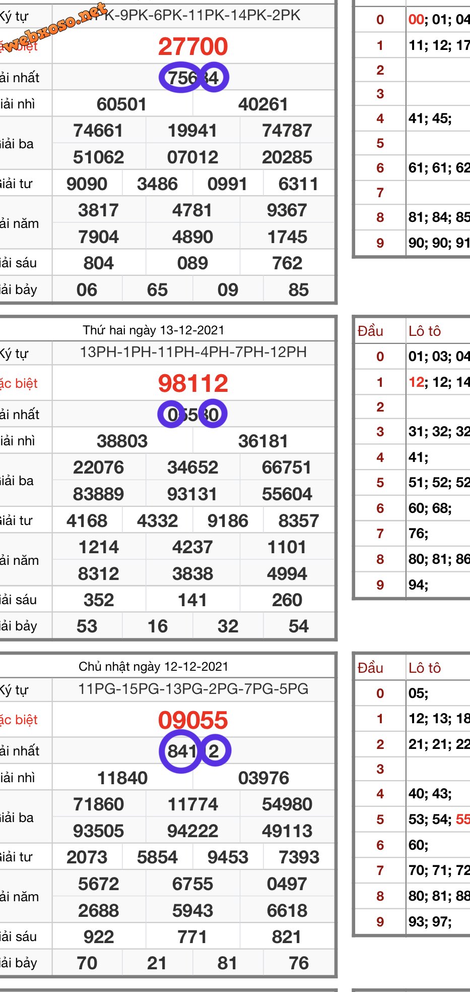Tap fifth prize number 1214

98,547
